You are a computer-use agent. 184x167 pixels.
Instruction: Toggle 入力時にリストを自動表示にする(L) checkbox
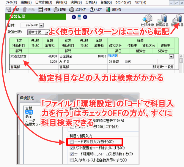pyautogui.click(x=72, y=160)
